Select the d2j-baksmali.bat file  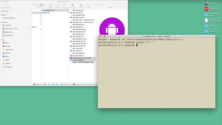pyautogui.click(x=79, y=15)
